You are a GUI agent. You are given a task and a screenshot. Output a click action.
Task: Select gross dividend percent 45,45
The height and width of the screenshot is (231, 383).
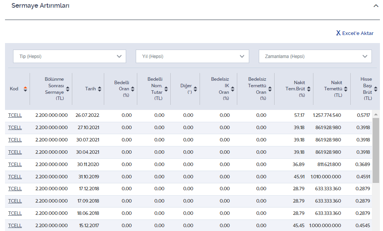pos(298,225)
